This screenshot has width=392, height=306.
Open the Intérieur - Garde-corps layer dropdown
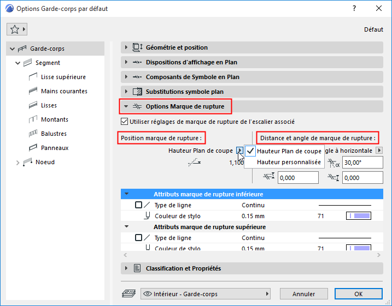pyautogui.click(x=206, y=294)
